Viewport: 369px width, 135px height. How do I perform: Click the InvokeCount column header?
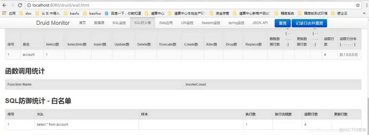(195, 84)
